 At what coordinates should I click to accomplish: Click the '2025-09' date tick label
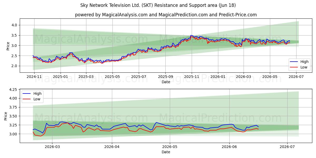point(165,77)
